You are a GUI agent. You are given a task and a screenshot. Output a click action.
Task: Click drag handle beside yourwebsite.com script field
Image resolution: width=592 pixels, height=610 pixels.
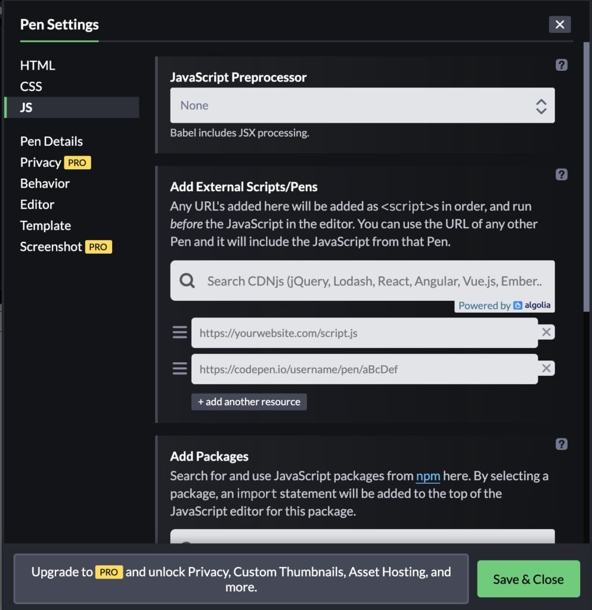180,332
